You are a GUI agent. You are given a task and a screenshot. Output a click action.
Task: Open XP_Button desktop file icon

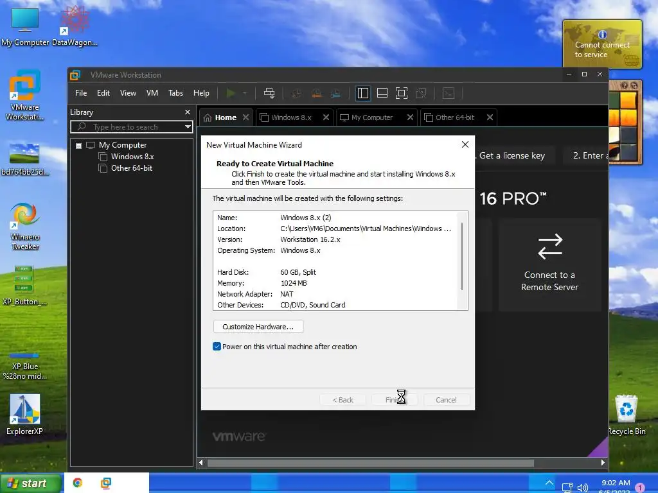pyautogui.click(x=24, y=285)
